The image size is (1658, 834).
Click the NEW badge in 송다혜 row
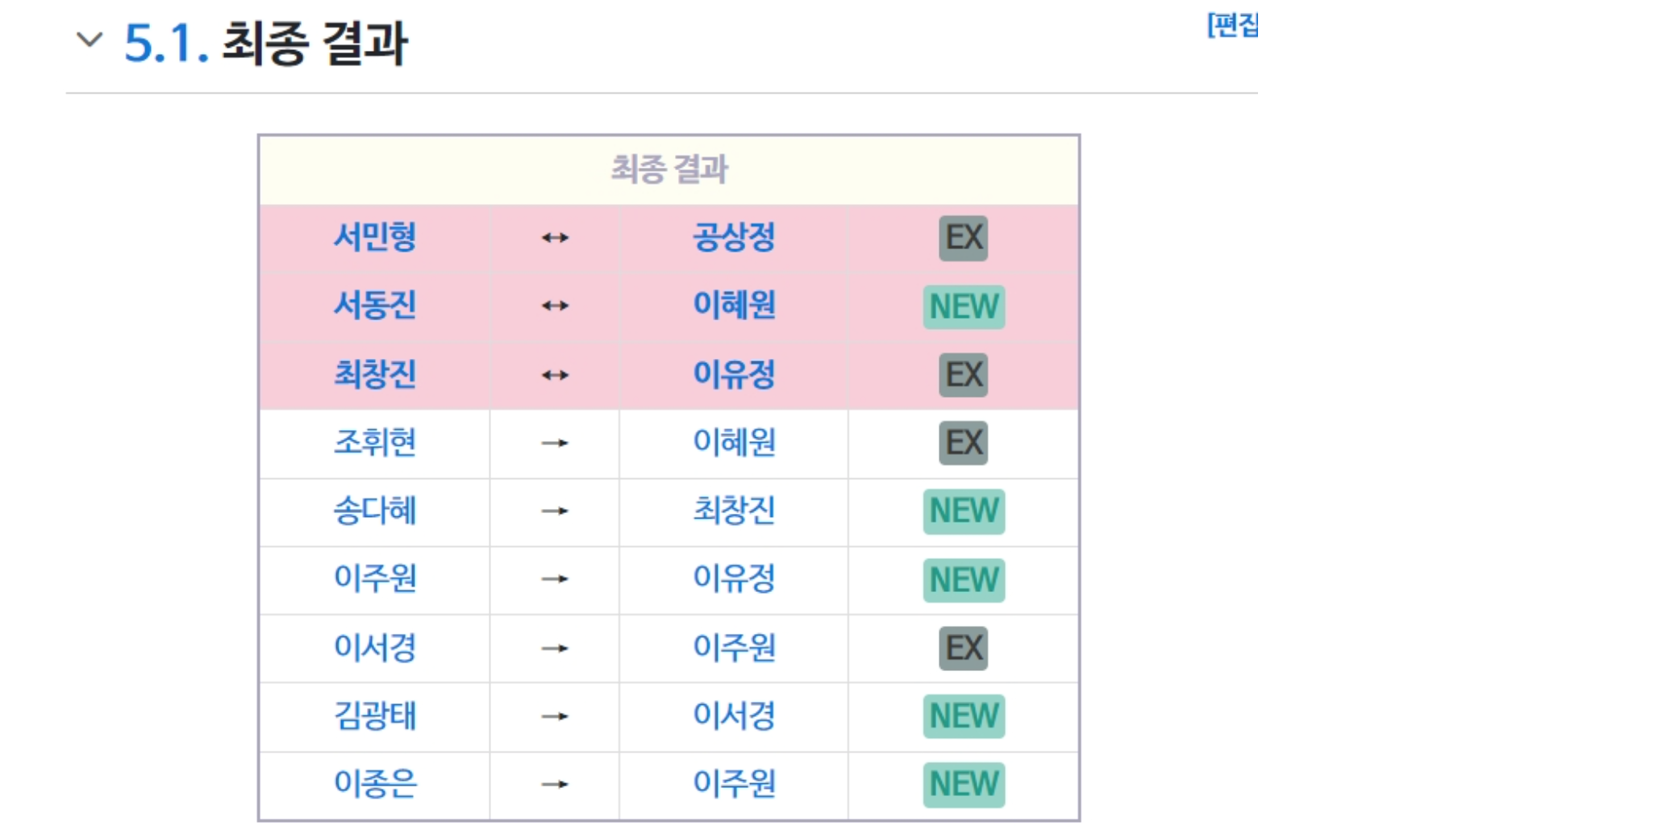click(964, 511)
